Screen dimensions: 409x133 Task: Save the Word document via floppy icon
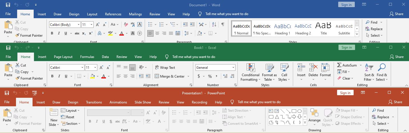tap(8, 5)
